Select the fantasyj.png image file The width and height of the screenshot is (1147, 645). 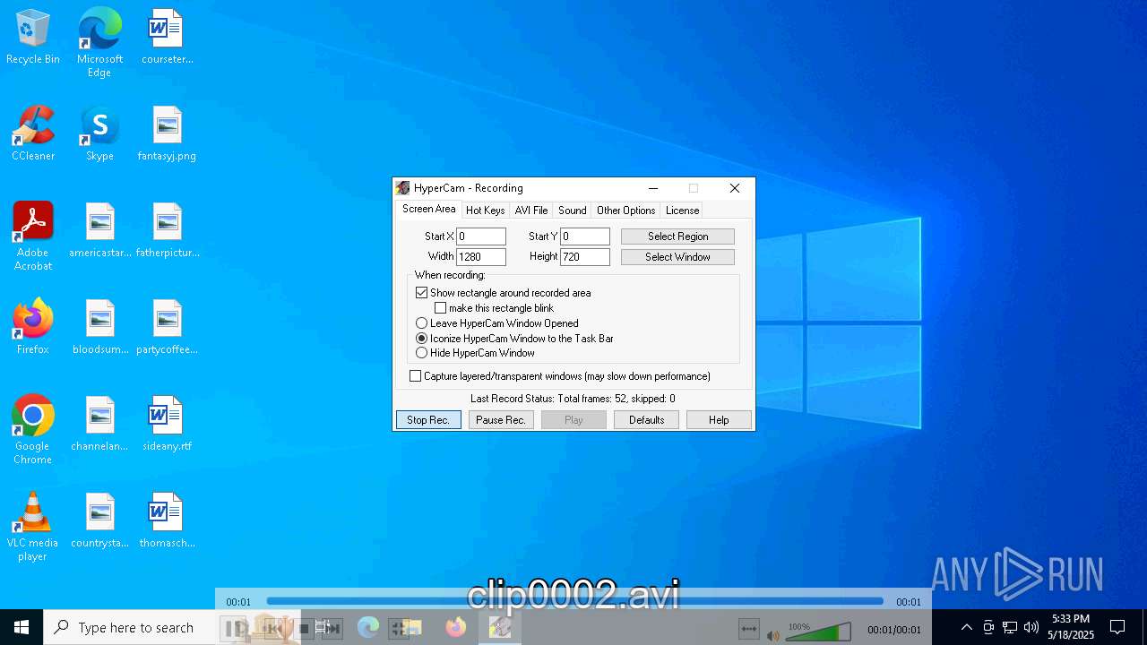click(x=167, y=133)
